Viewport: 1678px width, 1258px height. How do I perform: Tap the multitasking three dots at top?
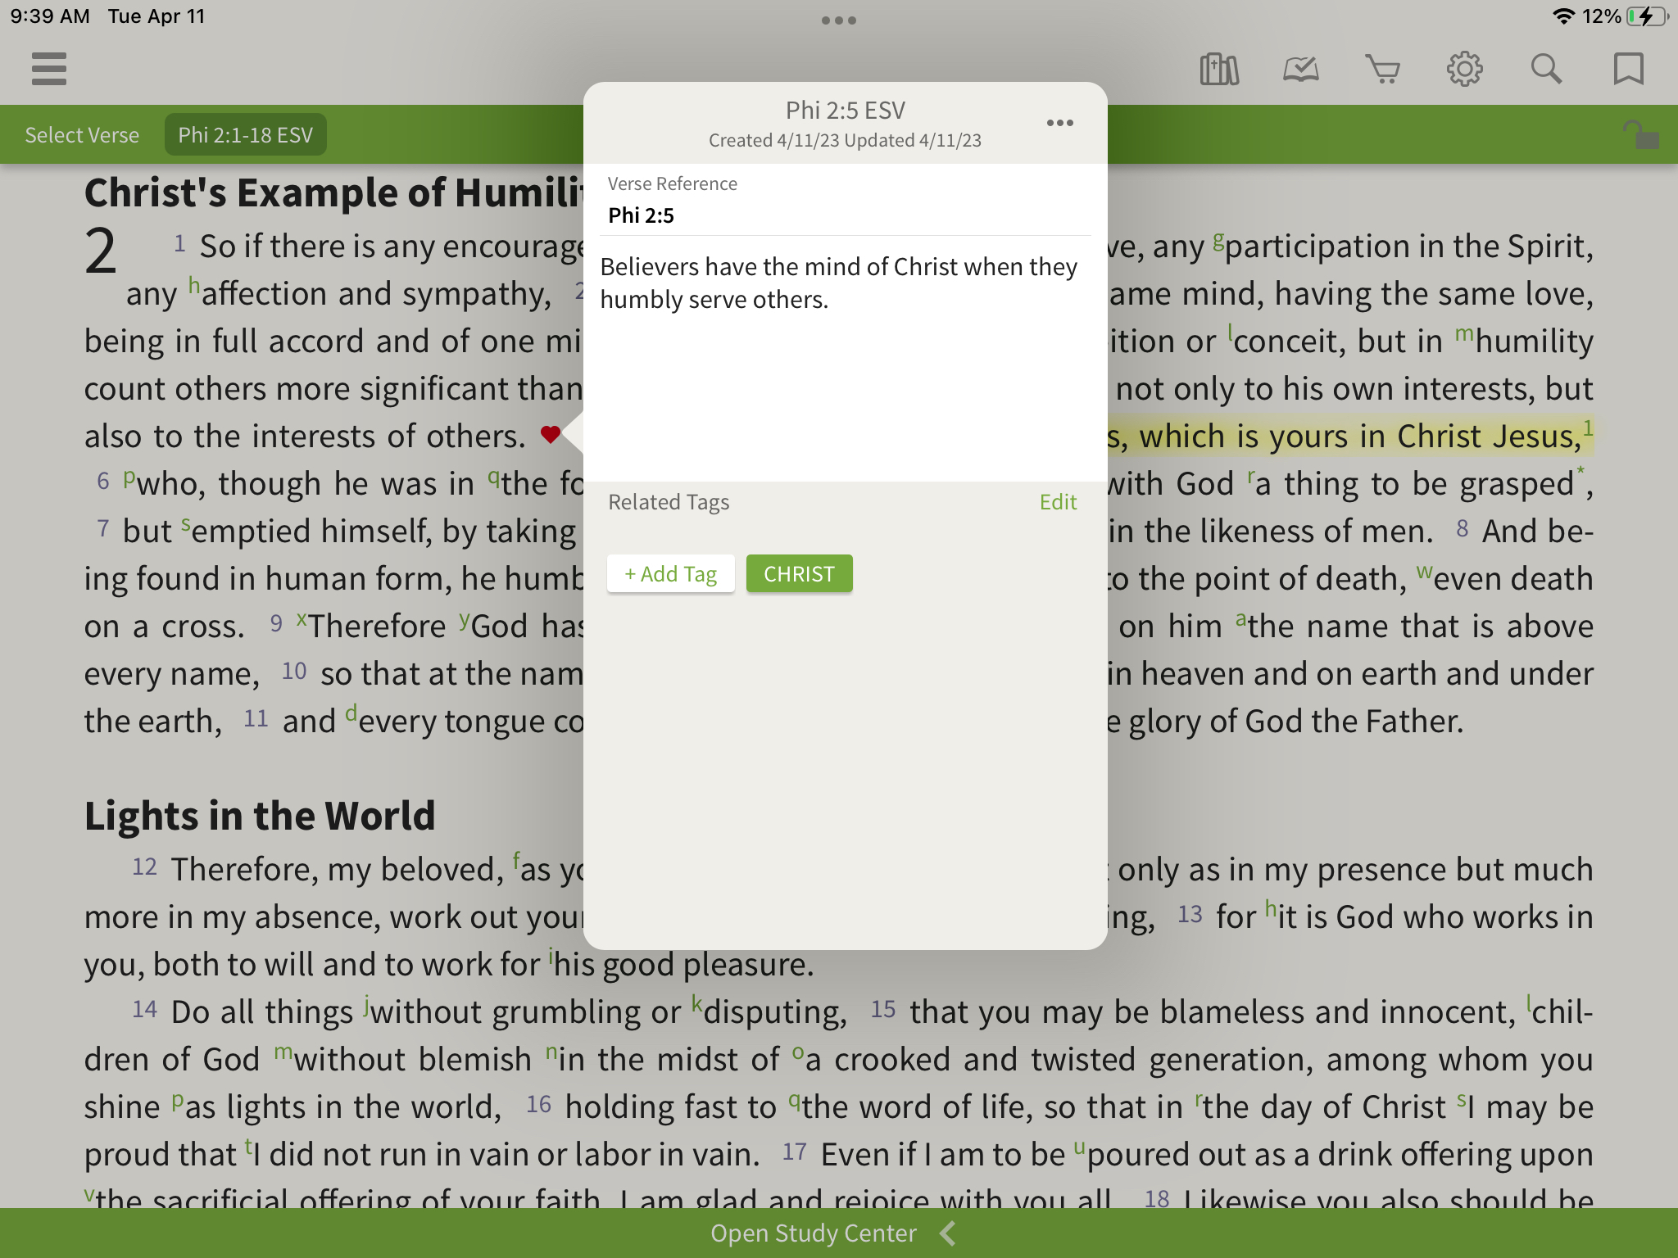pyautogui.click(x=838, y=20)
